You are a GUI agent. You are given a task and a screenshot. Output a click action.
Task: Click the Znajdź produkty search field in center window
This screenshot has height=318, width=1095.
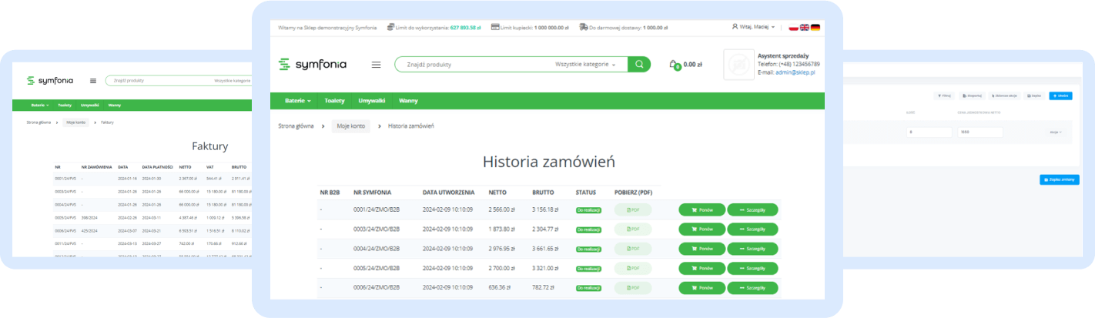(470, 65)
